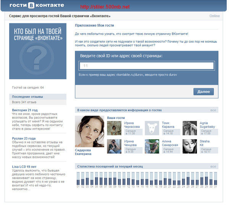This screenshot has width=229, height=211.
Task: Open Ирина Черкасова avatar thumbnail
Action: [x=114, y=128]
